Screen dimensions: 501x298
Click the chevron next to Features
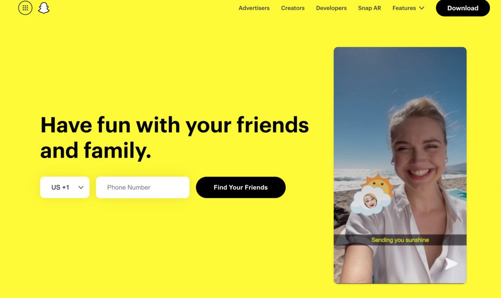[422, 8]
